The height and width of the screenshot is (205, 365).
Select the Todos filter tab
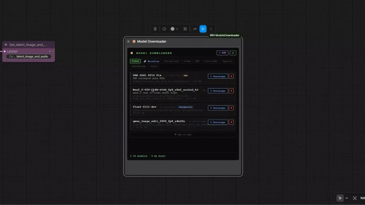coord(135,61)
